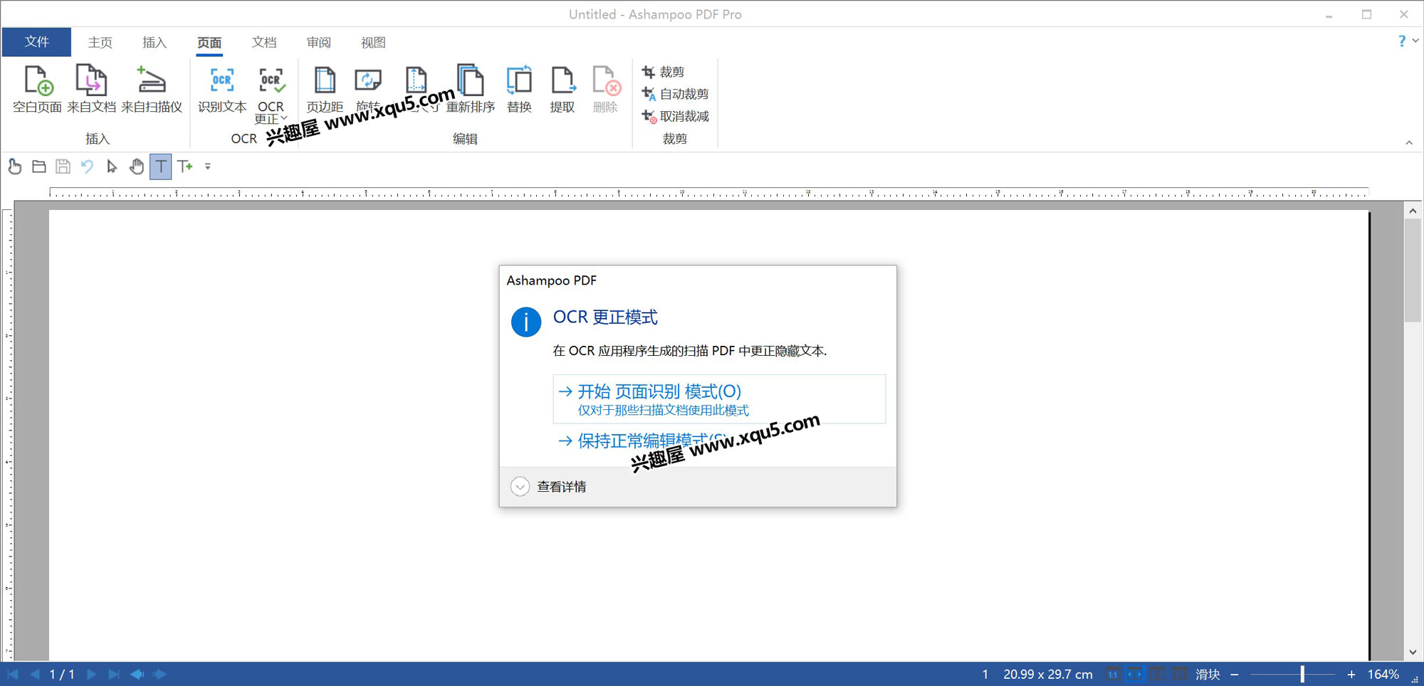1424x686 pixels.
Task: Open page margins (页边距) tool
Action: [x=325, y=89]
